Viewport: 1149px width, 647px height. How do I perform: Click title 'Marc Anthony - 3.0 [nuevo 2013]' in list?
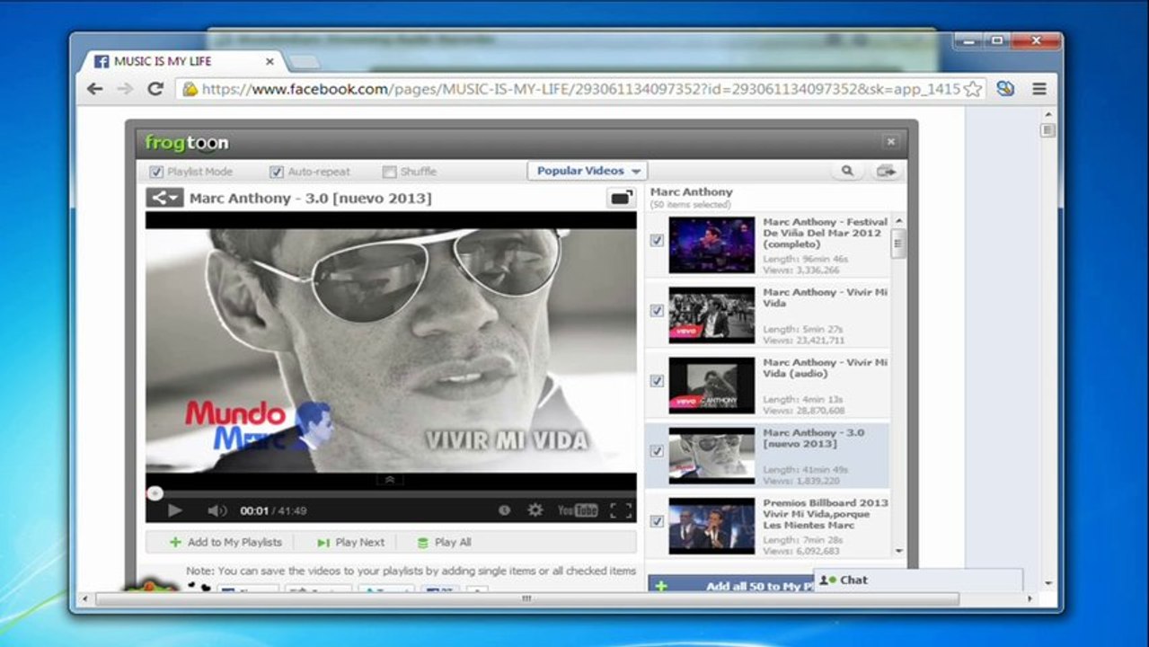(x=814, y=438)
